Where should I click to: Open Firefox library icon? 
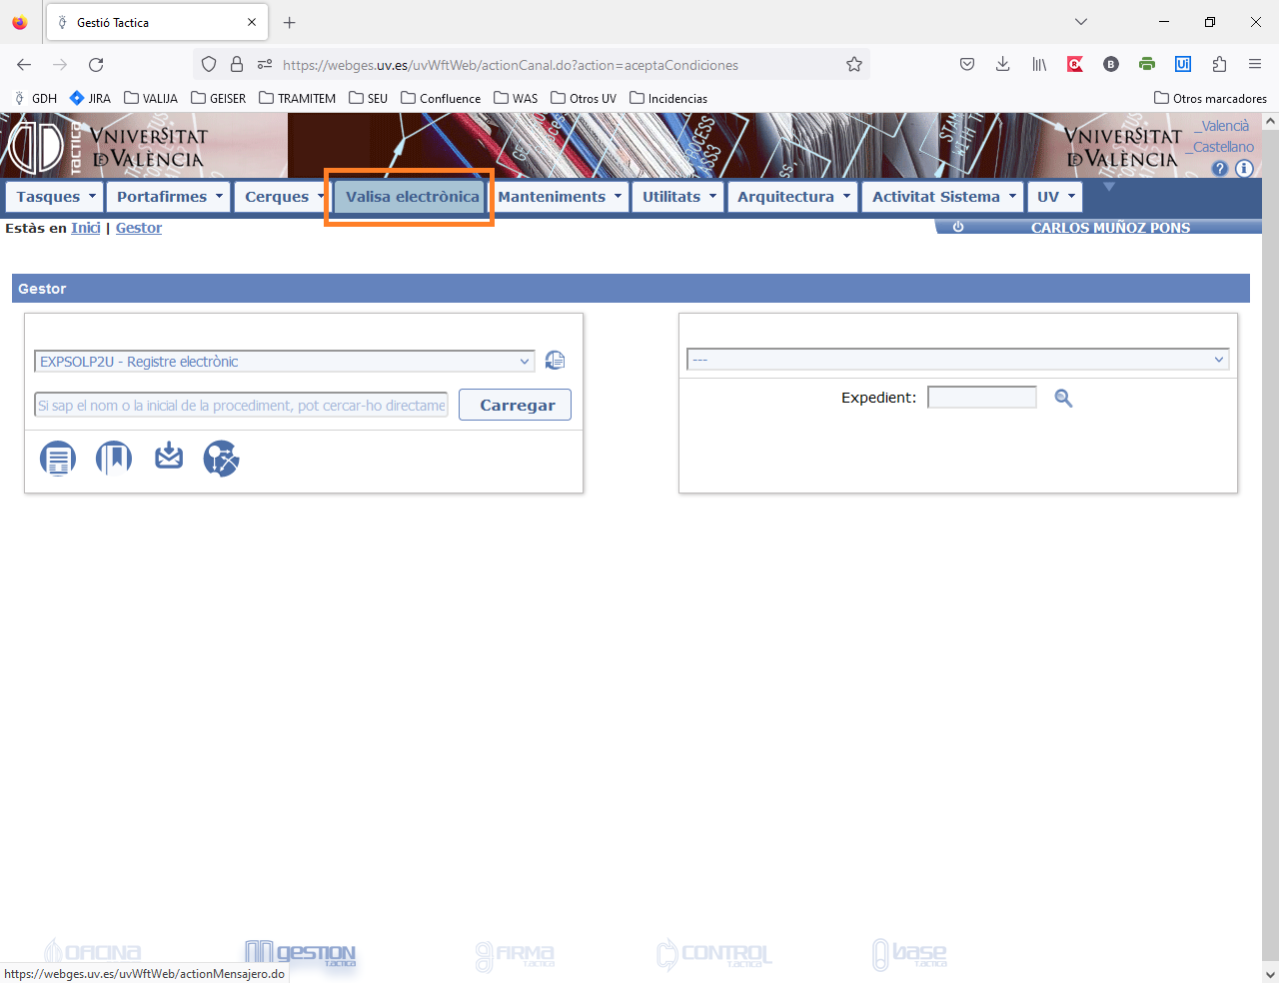coord(1039,64)
